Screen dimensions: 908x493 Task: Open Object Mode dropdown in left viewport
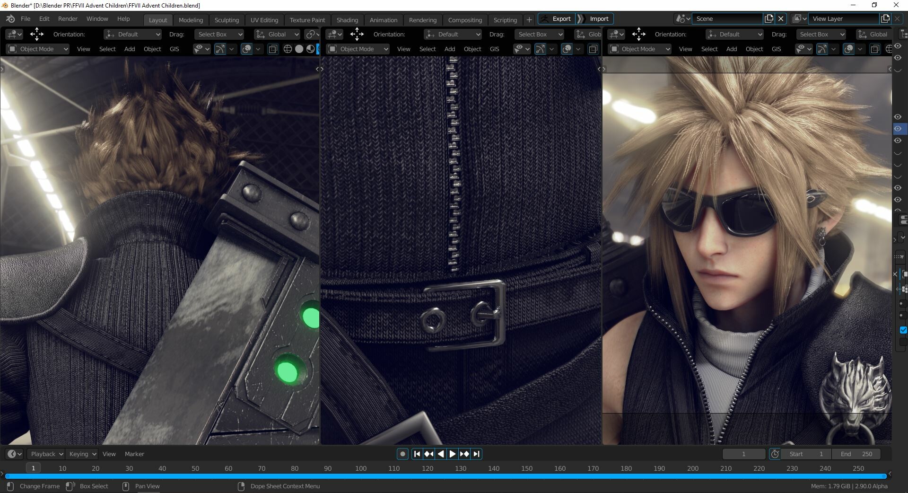(38, 49)
